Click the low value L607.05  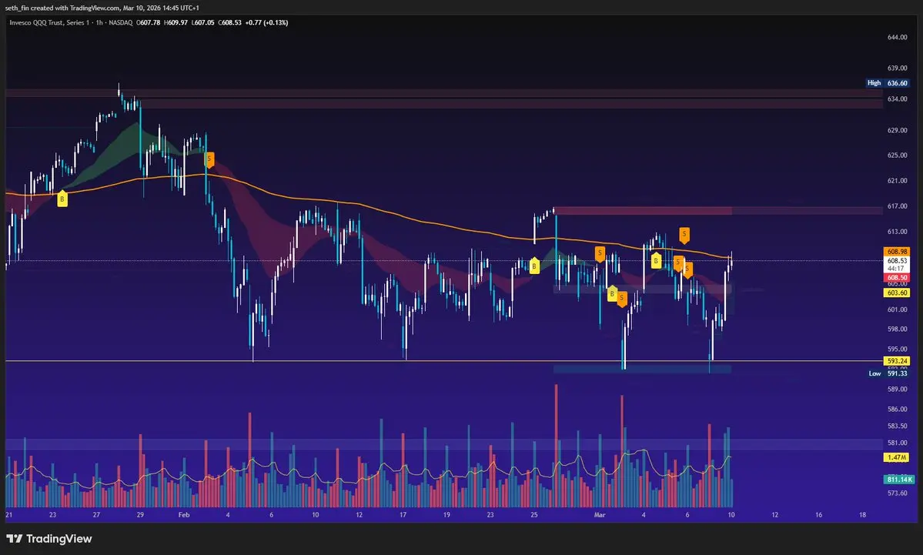[202, 22]
